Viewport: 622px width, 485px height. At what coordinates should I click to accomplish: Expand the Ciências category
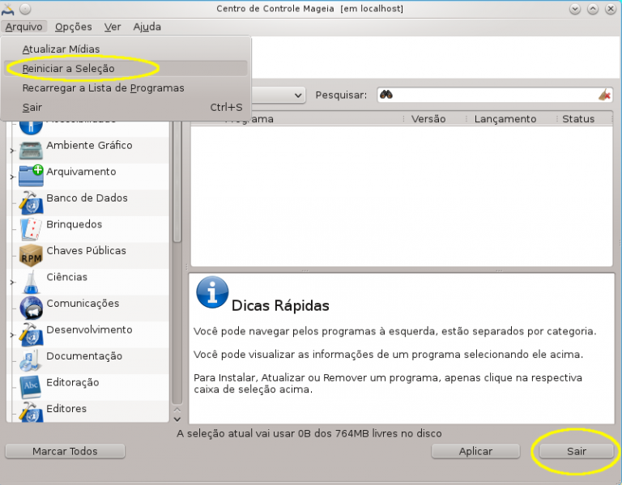(x=12, y=283)
